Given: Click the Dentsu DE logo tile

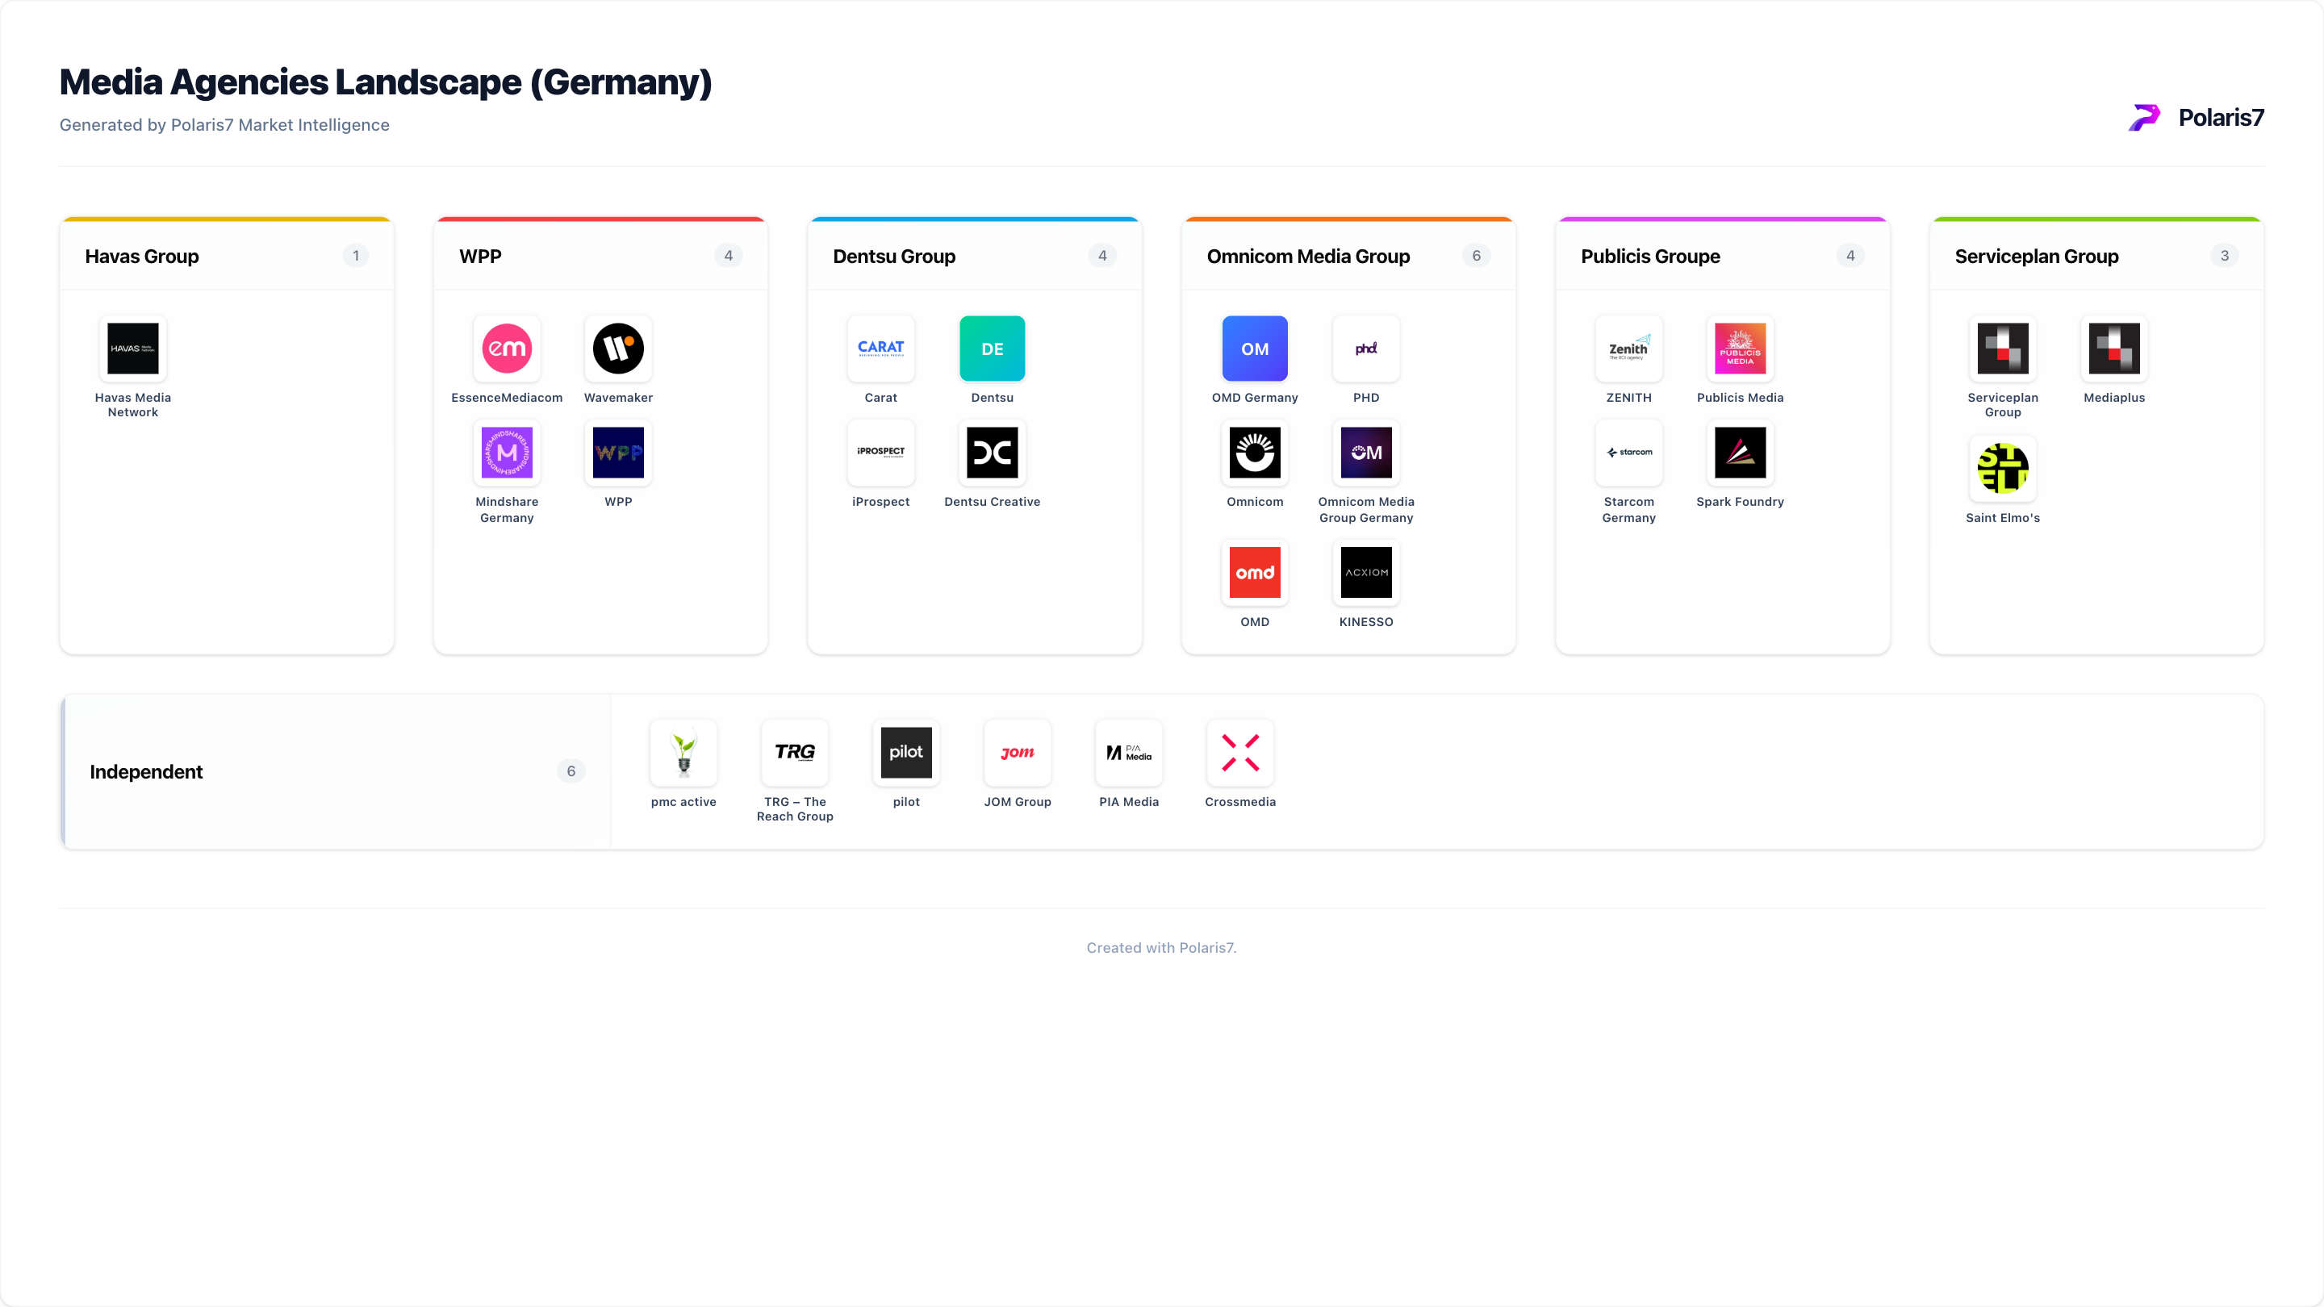Looking at the screenshot, I should point(993,349).
